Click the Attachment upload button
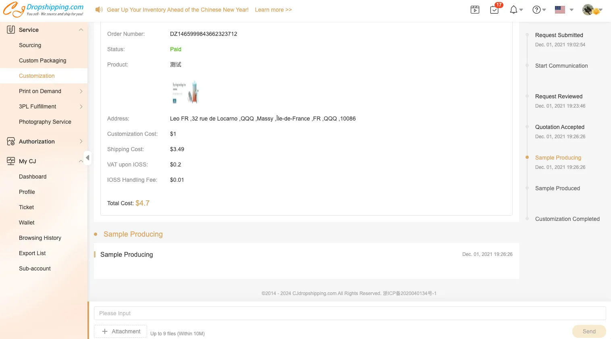The width and height of the screenshot is (611, 339). (x=121, y=331)
